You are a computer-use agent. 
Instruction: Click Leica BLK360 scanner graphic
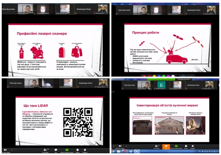click(x=62, y=52)
